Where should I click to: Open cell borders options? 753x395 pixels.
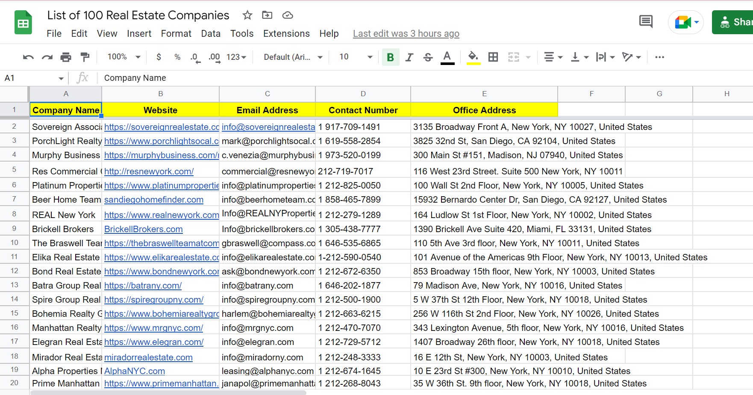(493, 57)
